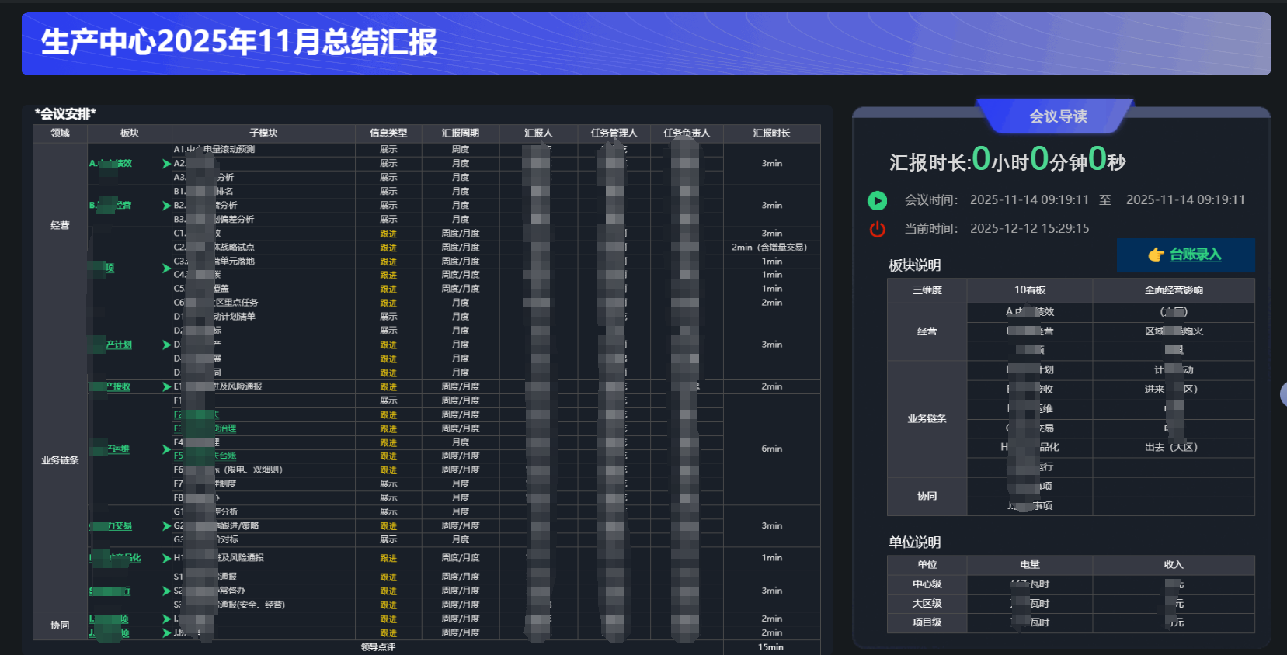Click the green arrow in the A2 row

[x=166, y=164]
